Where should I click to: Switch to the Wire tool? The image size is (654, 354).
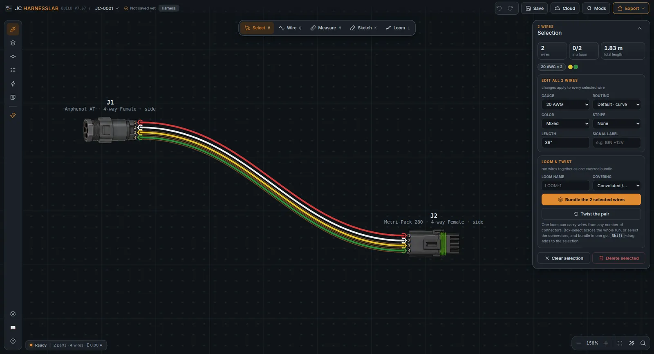point(290,28)
